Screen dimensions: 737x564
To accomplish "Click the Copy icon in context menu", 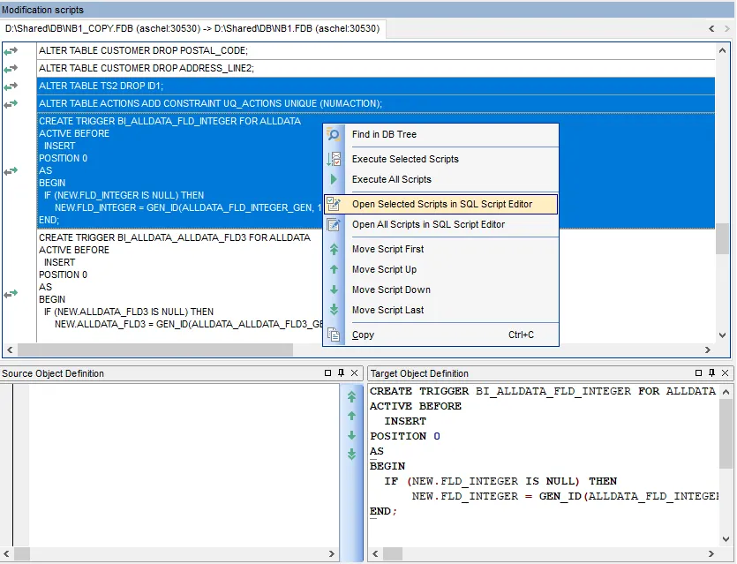I will pyautogui.click(x=334, y=335).
